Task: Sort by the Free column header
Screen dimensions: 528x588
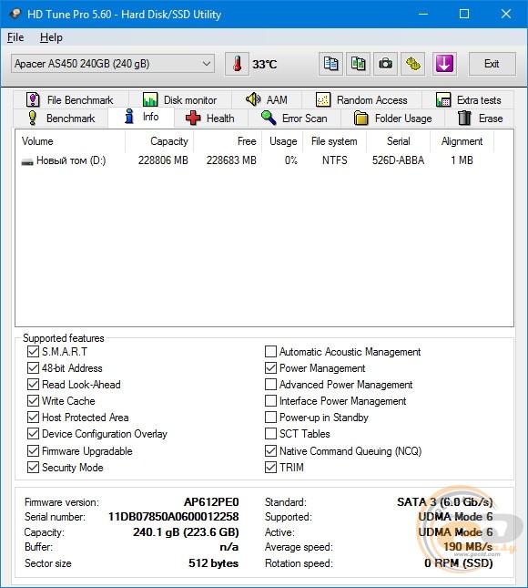Action: coord(228,141)
